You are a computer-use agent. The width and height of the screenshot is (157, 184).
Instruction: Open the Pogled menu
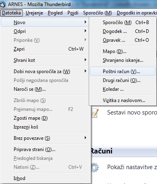click(x=55, y=13)
